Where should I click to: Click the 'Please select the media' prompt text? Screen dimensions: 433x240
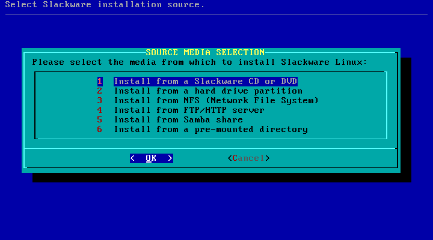pyautogui.click(x=200, y=62)
